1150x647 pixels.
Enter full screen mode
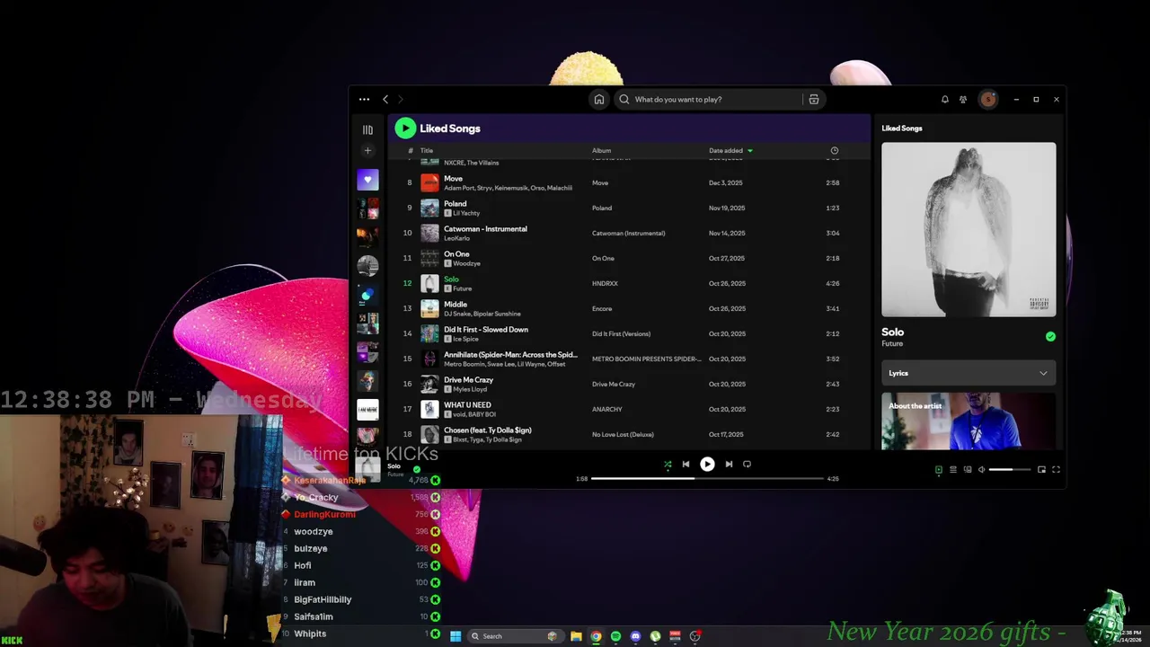(1056, 469)
